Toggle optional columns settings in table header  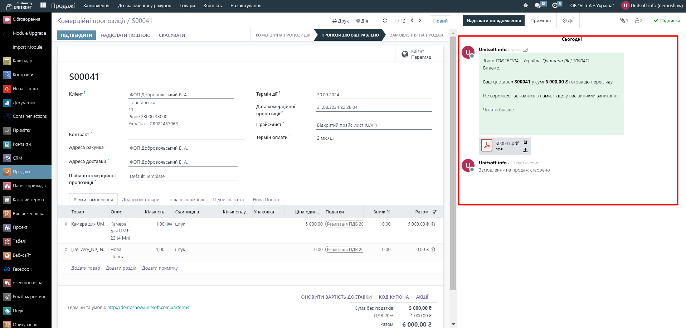click(x=435, y=212)
